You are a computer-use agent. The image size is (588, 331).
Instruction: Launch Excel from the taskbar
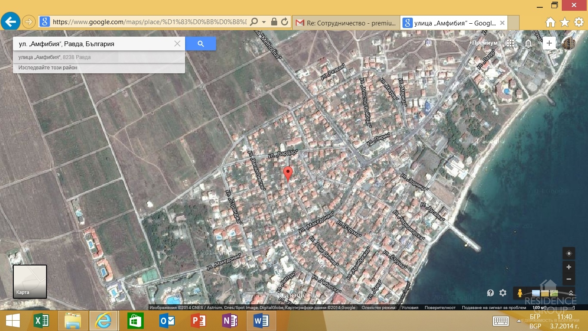tap(41, 321)
